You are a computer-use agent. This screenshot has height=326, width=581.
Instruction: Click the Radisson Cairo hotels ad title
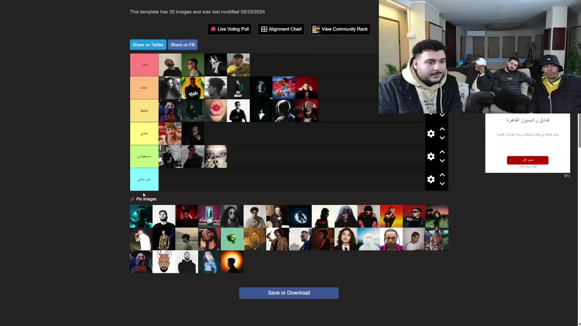tap(528, 120)
